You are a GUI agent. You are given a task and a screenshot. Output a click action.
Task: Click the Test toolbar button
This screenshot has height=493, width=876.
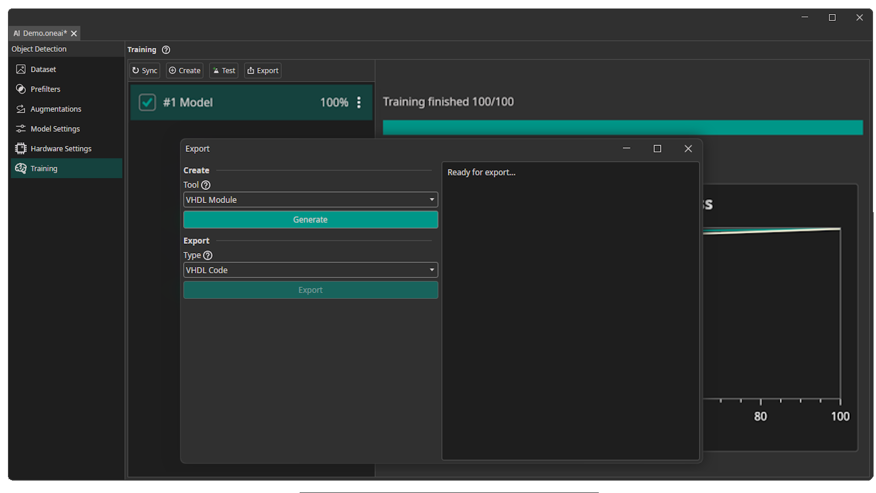[224, 71]
